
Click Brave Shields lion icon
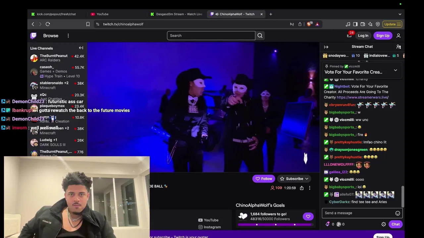pos(309,24)
